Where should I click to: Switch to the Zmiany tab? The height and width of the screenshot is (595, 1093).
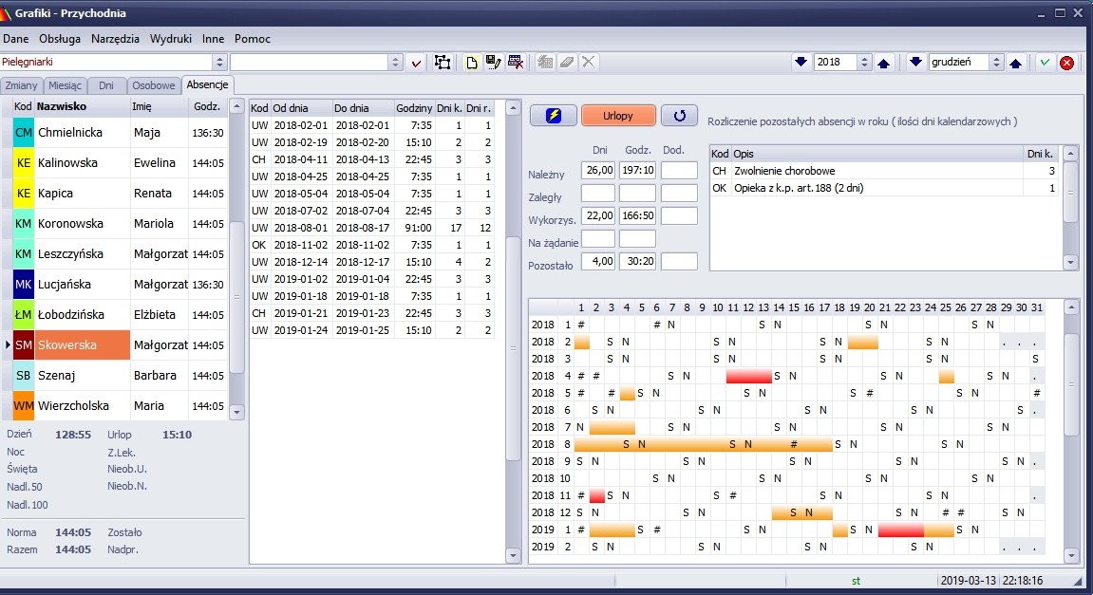[21, 85]
